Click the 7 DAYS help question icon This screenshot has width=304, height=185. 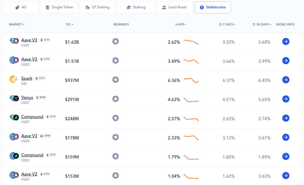pos(220,24)
